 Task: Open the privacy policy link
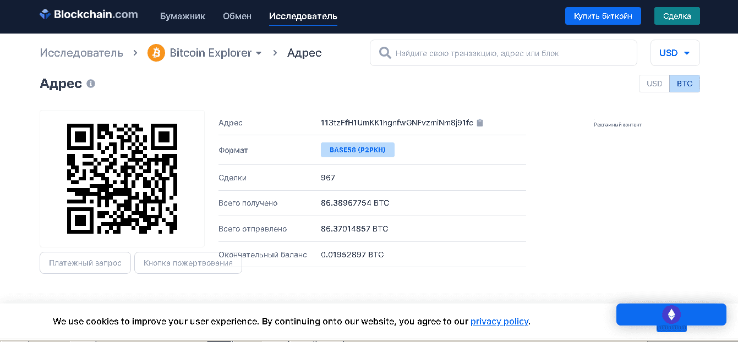pyautogui.click(x=499, y=321)
